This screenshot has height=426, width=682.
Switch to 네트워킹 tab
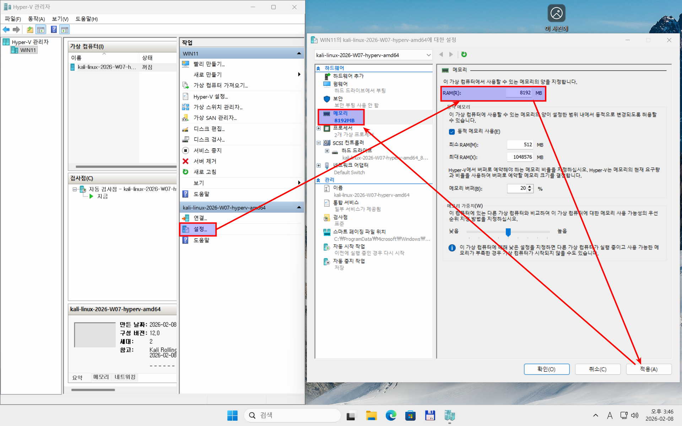click(x=125, y=377)
